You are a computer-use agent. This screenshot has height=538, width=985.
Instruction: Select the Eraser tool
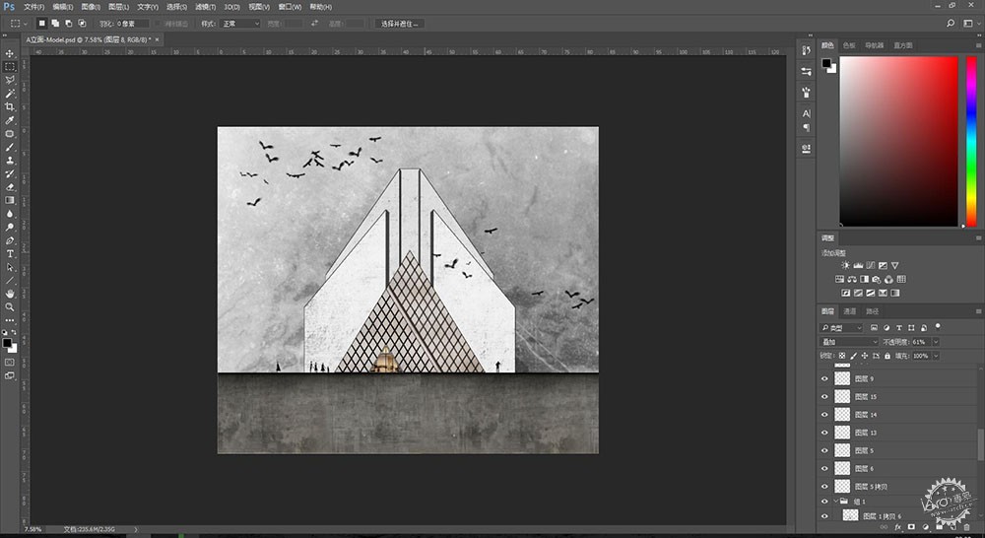click(10, 186)
